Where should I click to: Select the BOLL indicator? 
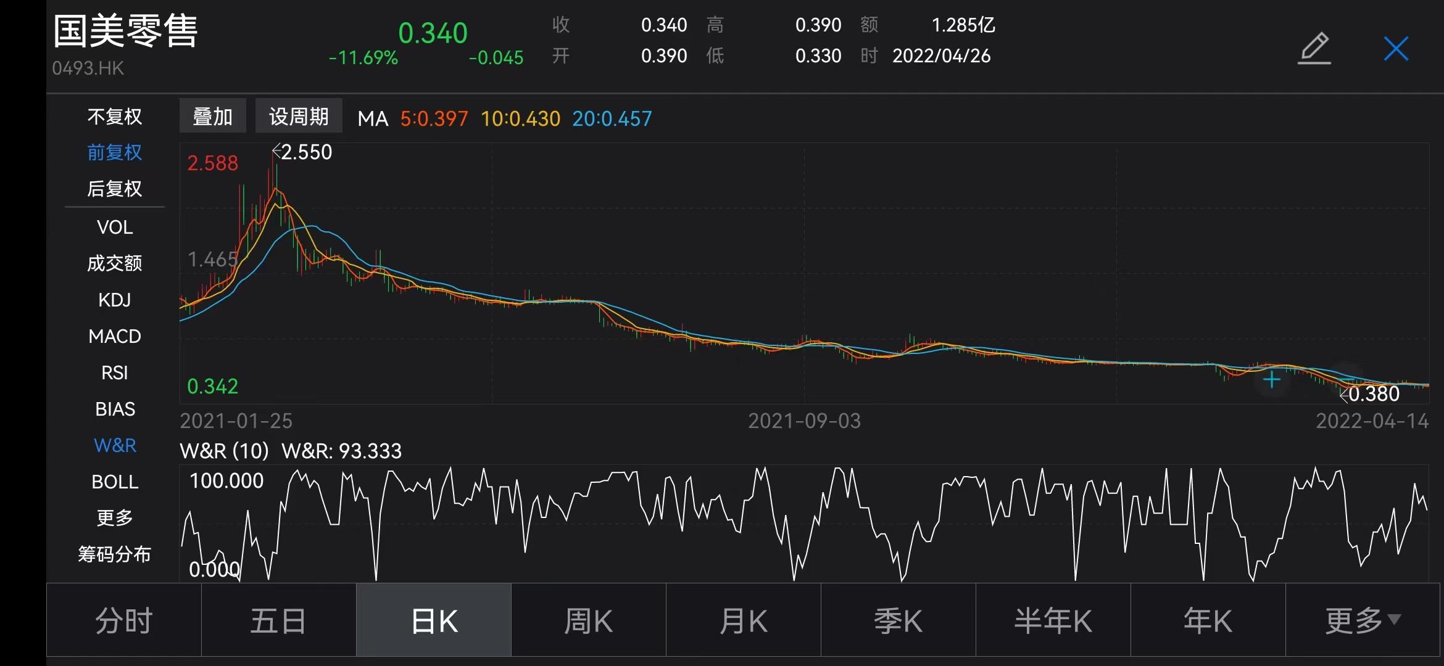pyautogui.click(x=115, y=482)
